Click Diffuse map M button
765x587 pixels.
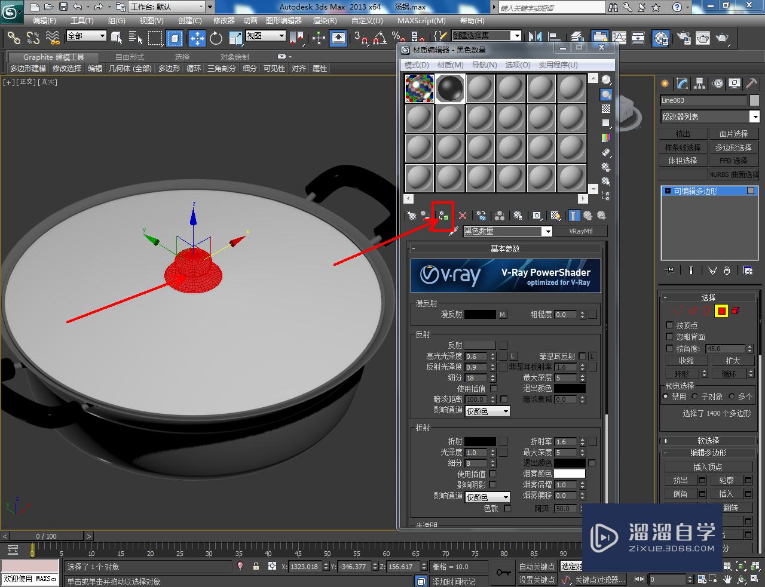click(x=503, y=315)
